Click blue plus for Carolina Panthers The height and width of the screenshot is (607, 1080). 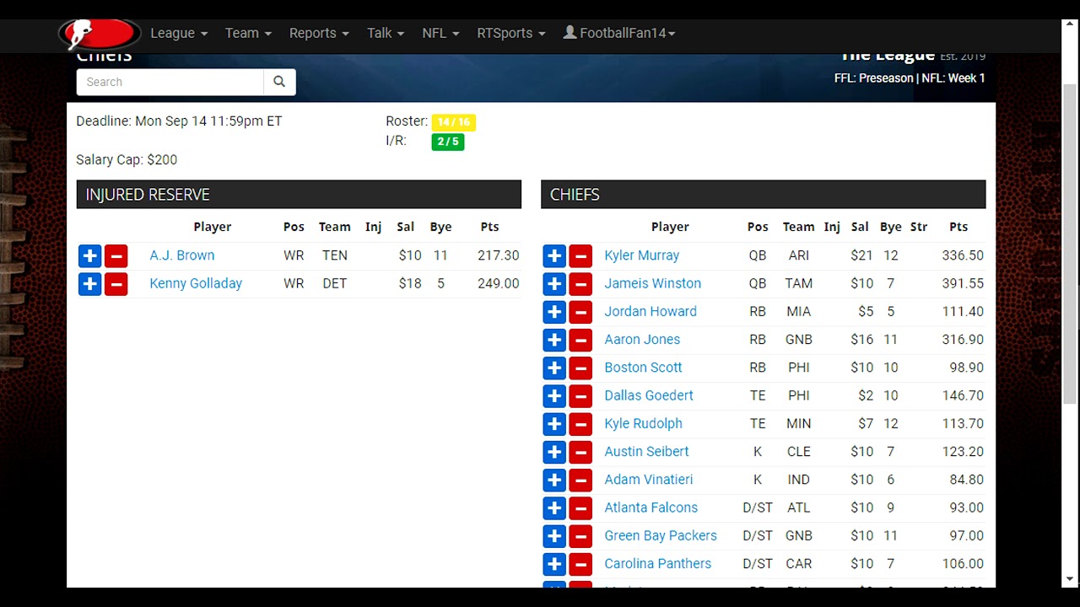click(x=554, y=564)
